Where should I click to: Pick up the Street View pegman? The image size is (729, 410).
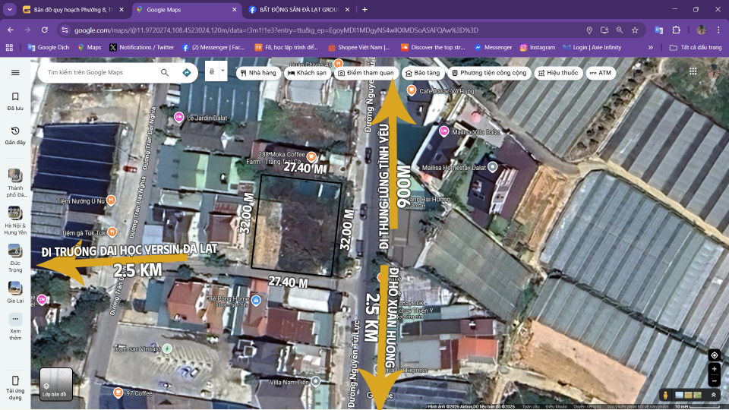click(665, 395)
